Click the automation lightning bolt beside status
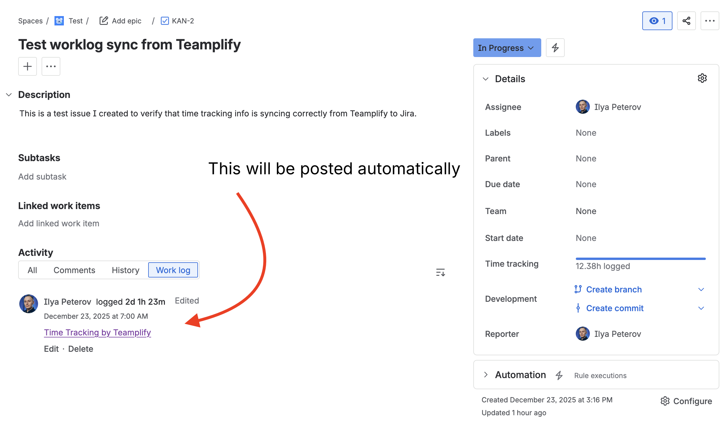 coord(555,48)
